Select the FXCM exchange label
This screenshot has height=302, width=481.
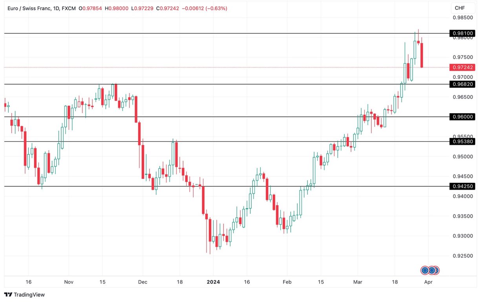tap(68, 7)
